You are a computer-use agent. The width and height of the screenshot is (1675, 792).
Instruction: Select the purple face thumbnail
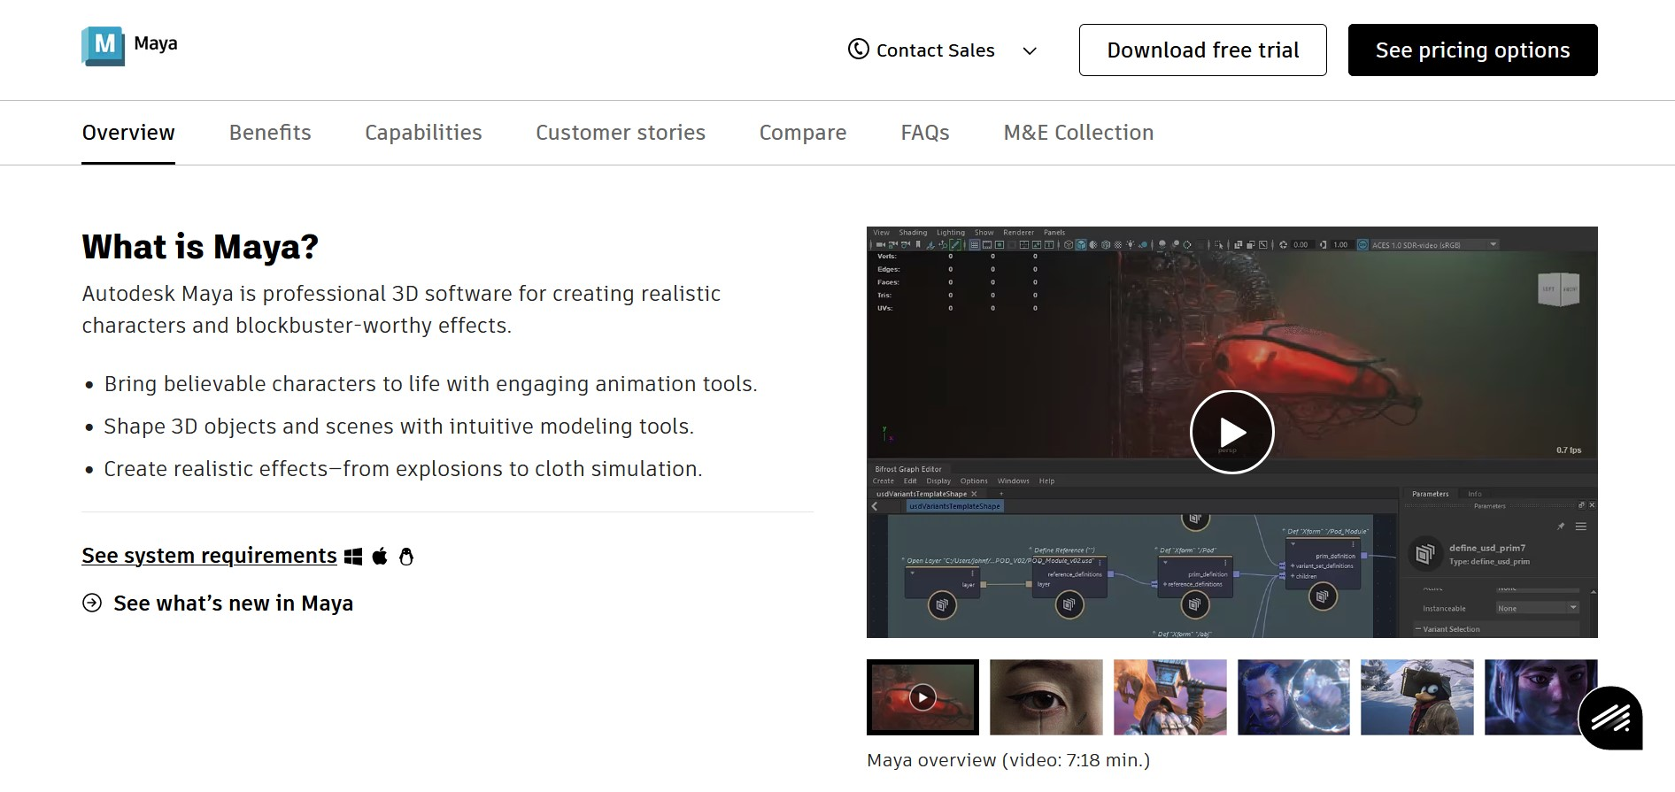pyautogui.click(x=1540, y=697)
